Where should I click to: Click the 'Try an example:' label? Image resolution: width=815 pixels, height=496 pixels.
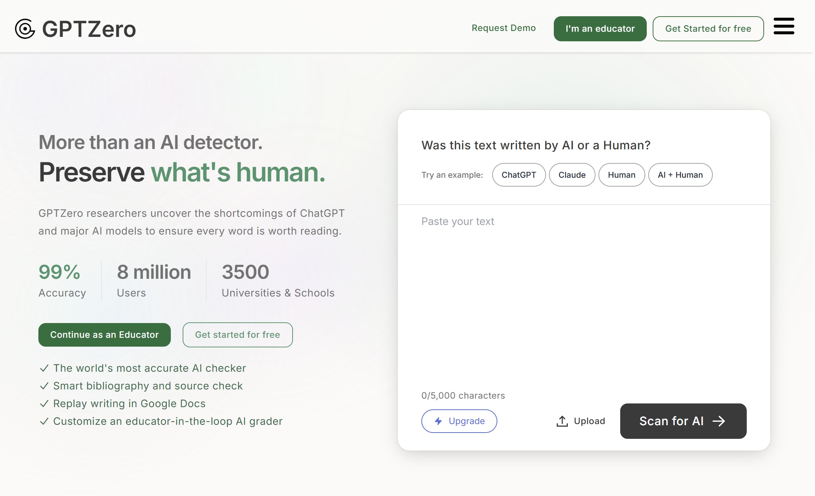coord(452,175)
